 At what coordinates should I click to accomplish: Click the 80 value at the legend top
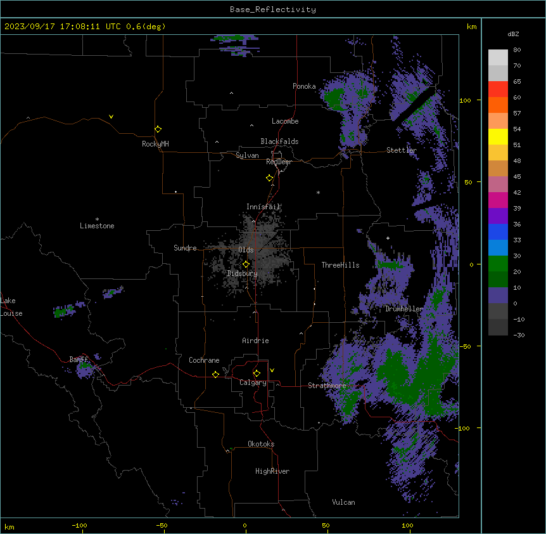(517, 50)
